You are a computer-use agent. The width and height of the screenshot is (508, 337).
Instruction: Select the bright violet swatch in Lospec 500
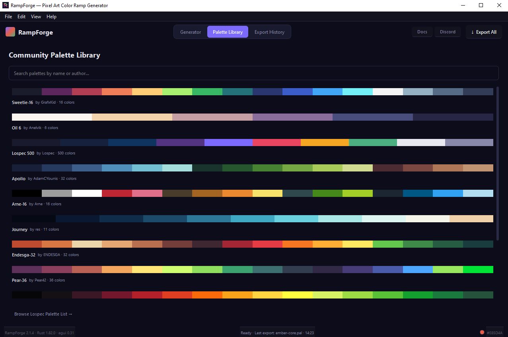(x=228, y=143)
